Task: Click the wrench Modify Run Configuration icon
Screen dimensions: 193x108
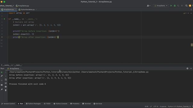Action: coord(2,76)
